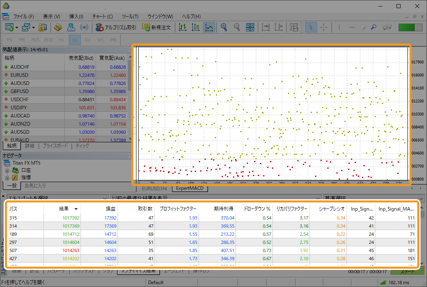The width and height of the screenshot is (427, 287).
Task: Select optimization result pass 507
Action: click(212, 250)
